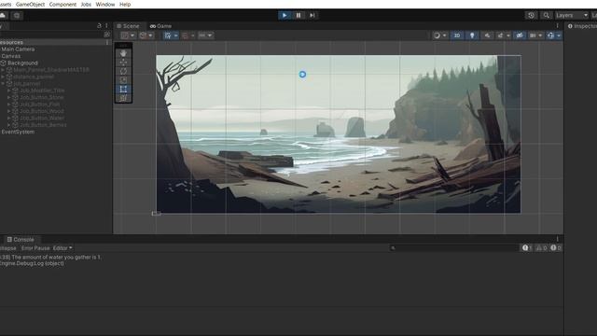Open the GameObject menu
The image size is (597, 336).
tap(30, 4)
